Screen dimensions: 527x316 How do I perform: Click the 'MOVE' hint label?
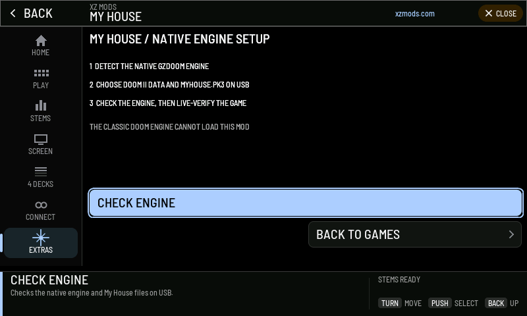(x=413, y=303)
